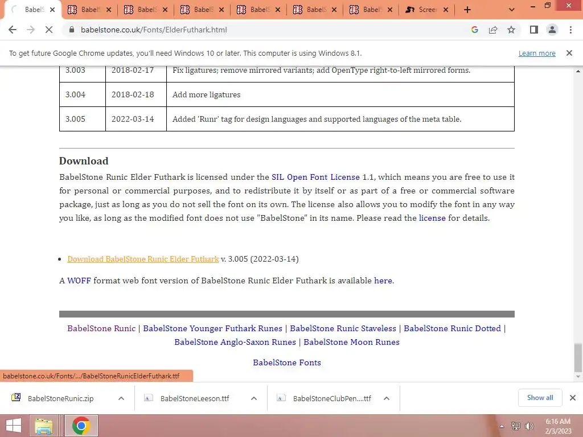Expand options for BabelStoneLeeson.ttf download
Viewport: 583px width, 437px height.
(254, 398)
